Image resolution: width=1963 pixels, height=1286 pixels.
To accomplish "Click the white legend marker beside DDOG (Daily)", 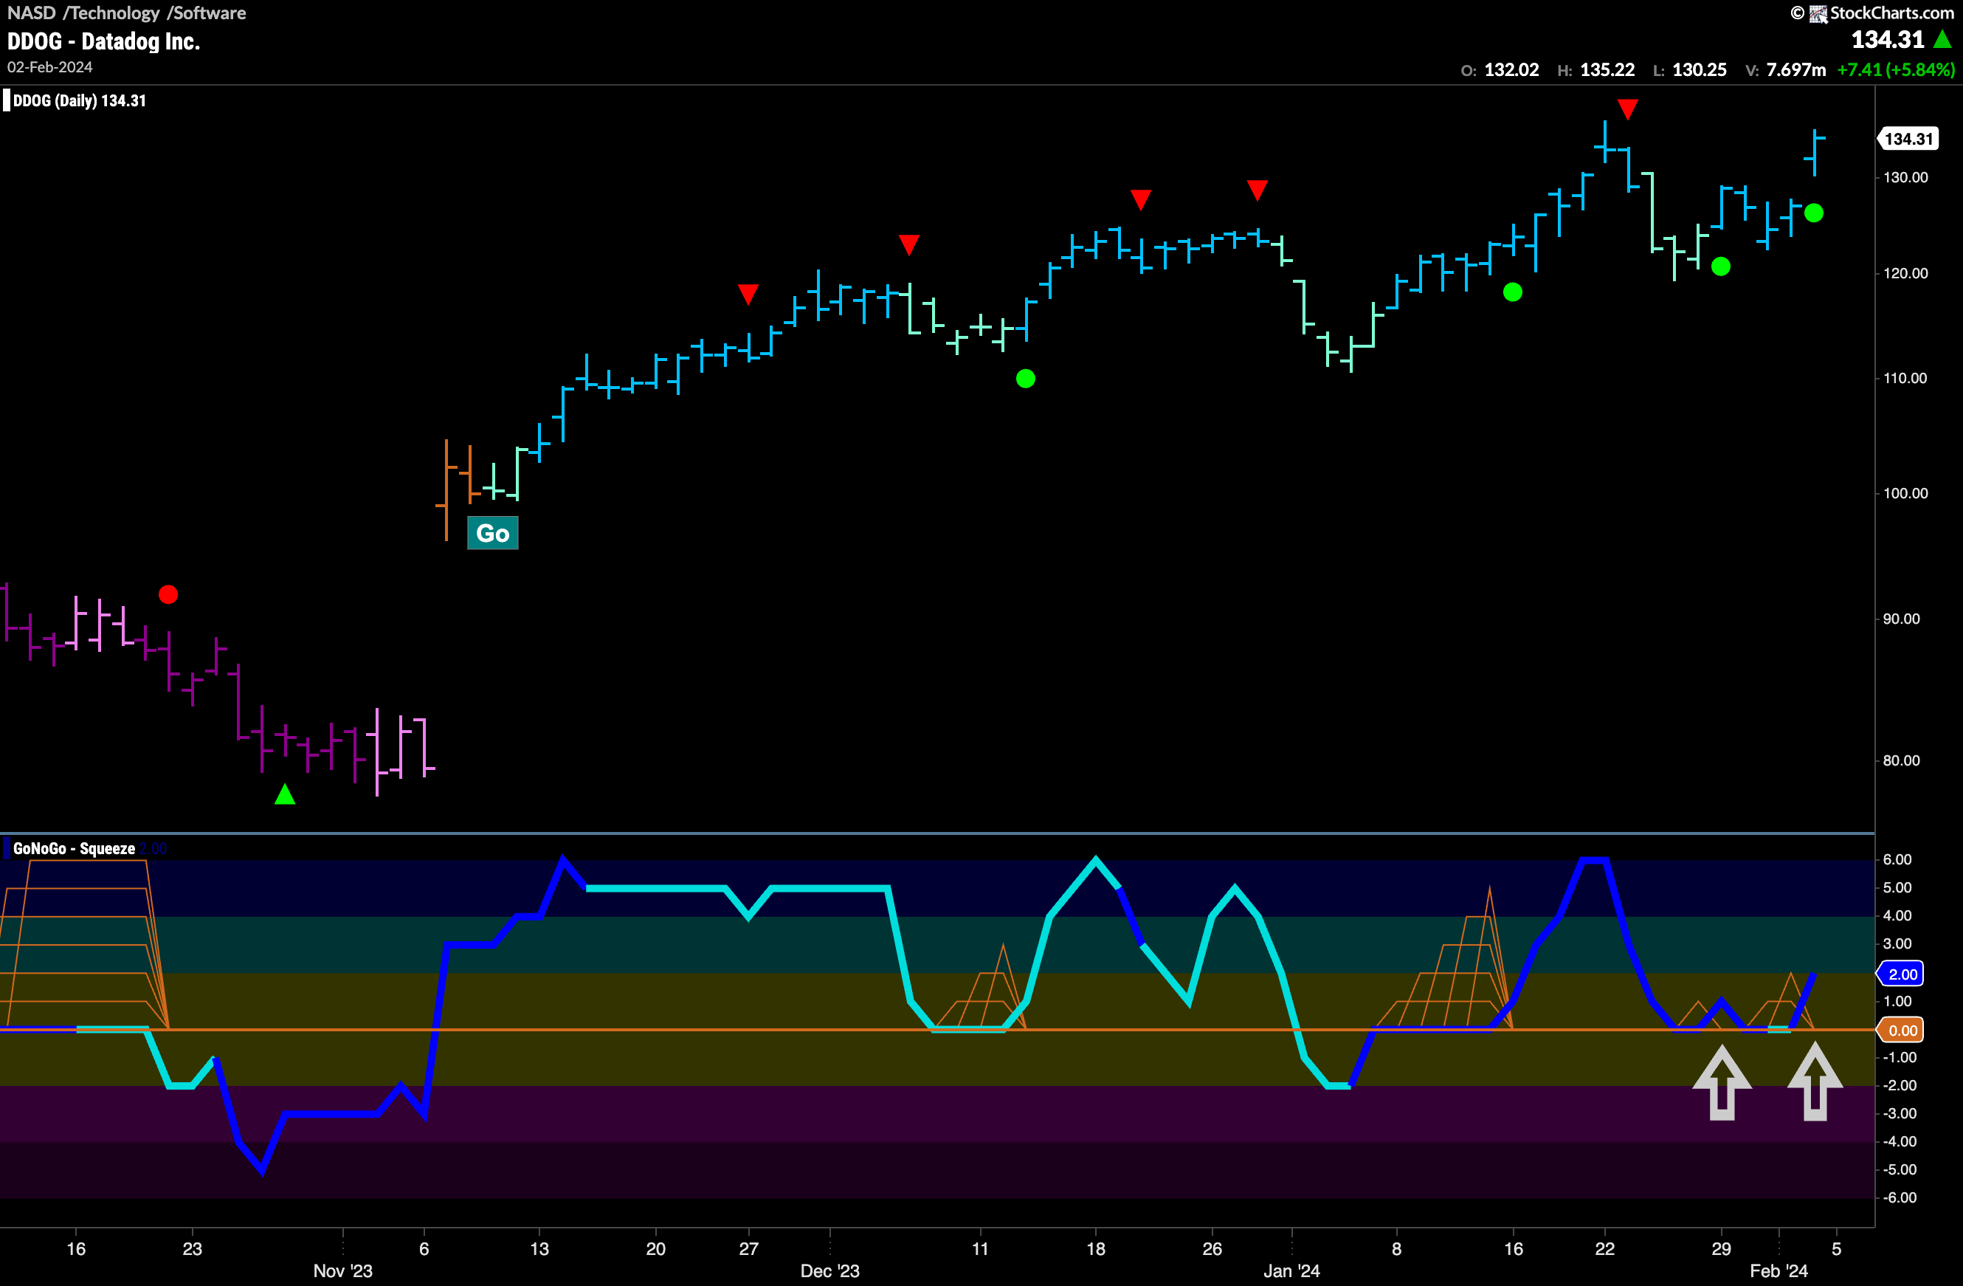I will pos(7,100).
